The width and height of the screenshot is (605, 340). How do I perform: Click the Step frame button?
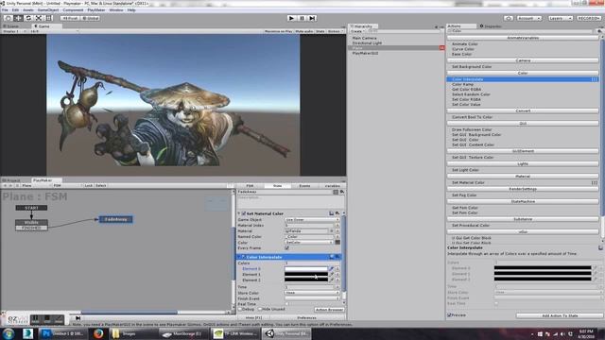(312, 18)
